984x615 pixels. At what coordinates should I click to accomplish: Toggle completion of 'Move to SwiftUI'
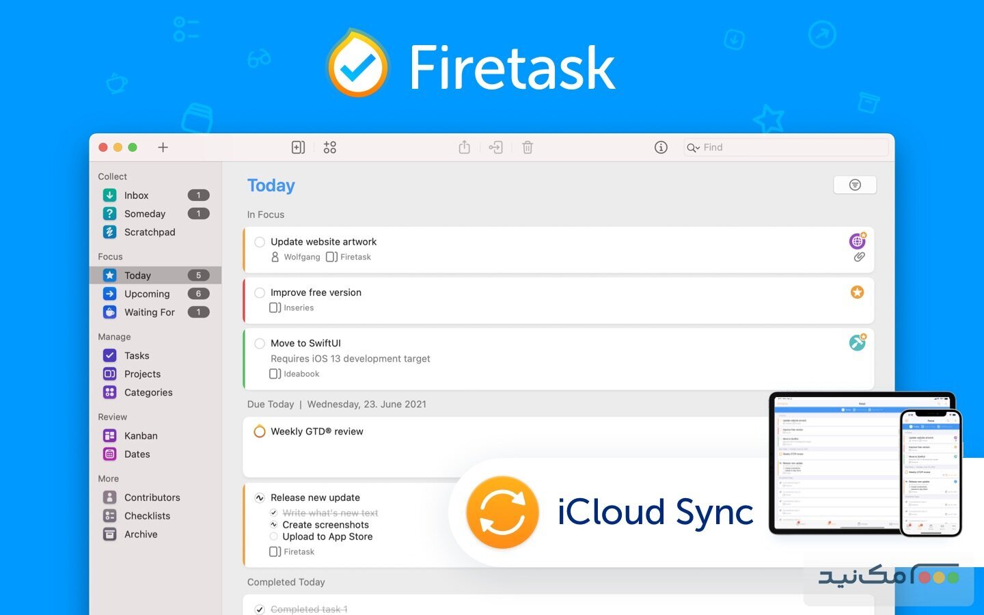[x=260, y=343]
